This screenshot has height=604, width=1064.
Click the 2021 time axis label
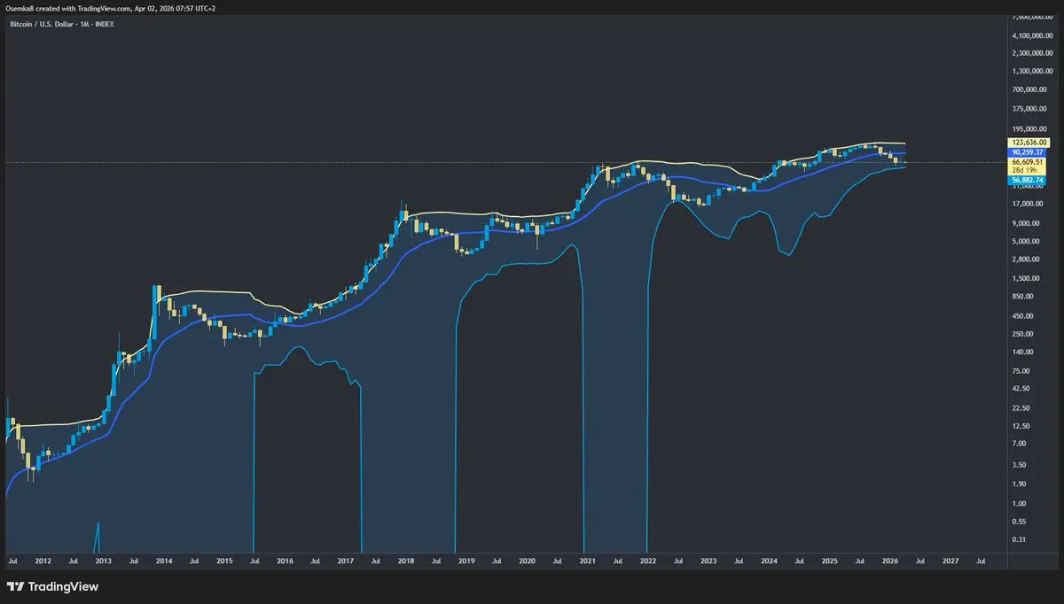pos(587,561)
